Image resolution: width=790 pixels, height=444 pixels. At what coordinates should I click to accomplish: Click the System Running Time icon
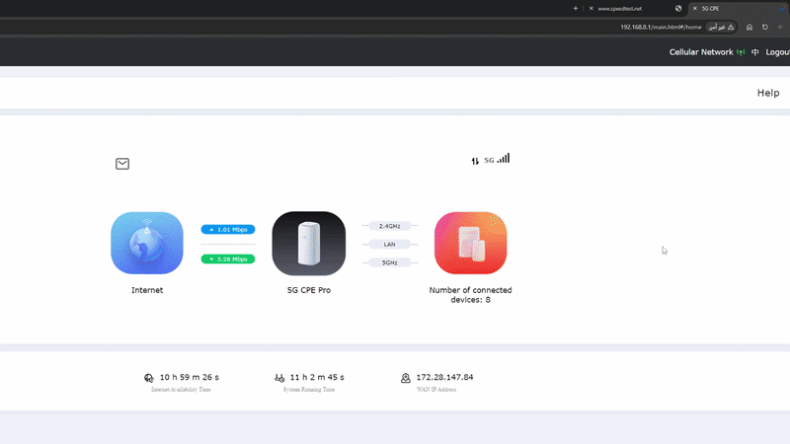pos(279,378)
